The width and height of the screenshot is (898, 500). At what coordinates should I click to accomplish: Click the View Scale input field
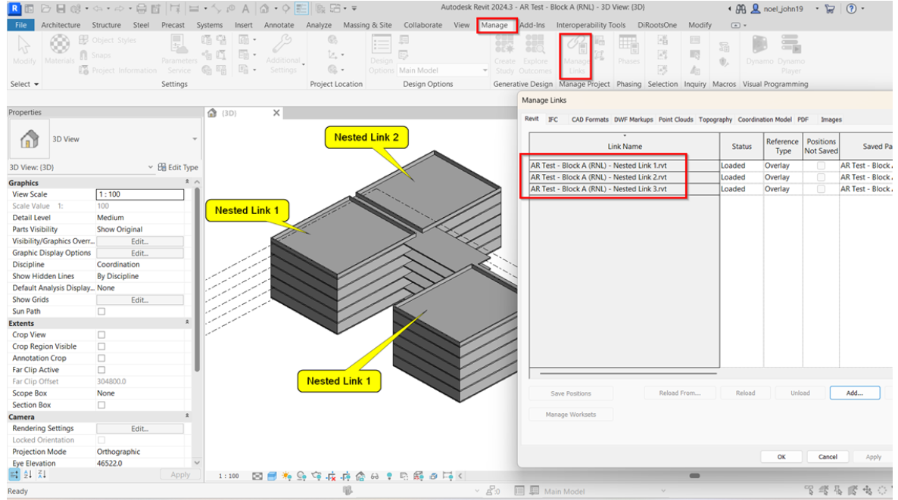139,194
